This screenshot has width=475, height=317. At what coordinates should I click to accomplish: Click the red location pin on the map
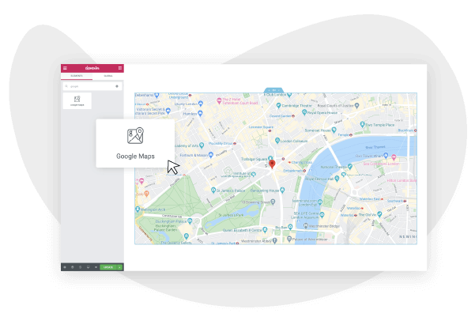(x=272, y=164)
